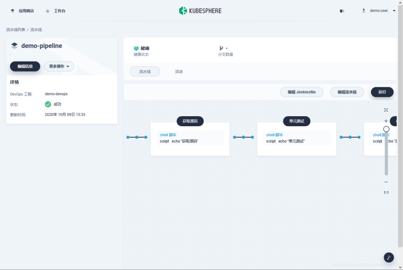Click the 编辑流水线 button
403x270 pixels.
[347, 92]
